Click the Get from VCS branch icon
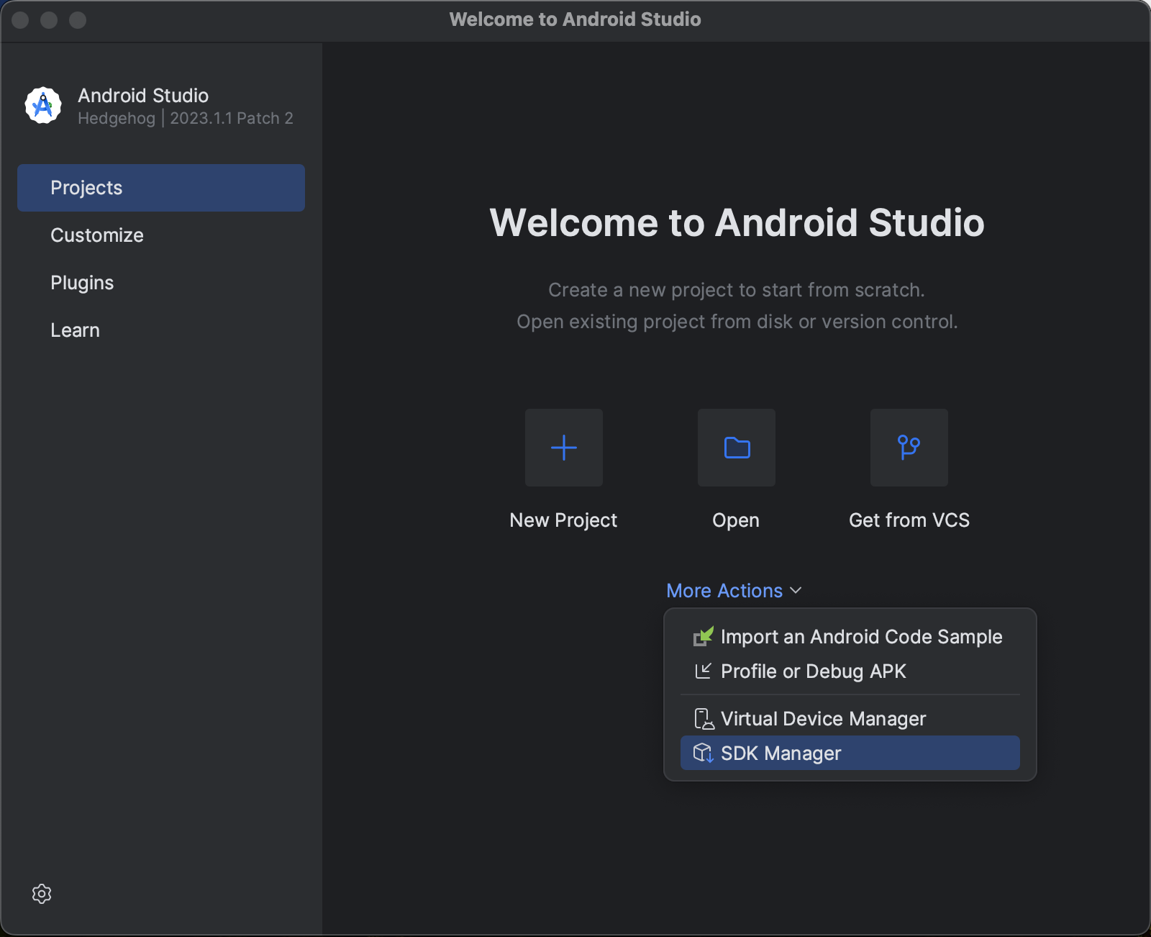Viewport: 1151px width, 937px height. click(909, 448)
